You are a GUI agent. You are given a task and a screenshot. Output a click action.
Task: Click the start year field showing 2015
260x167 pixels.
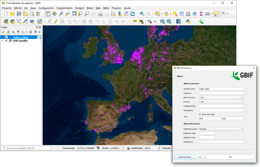click(x=210, y=118)
